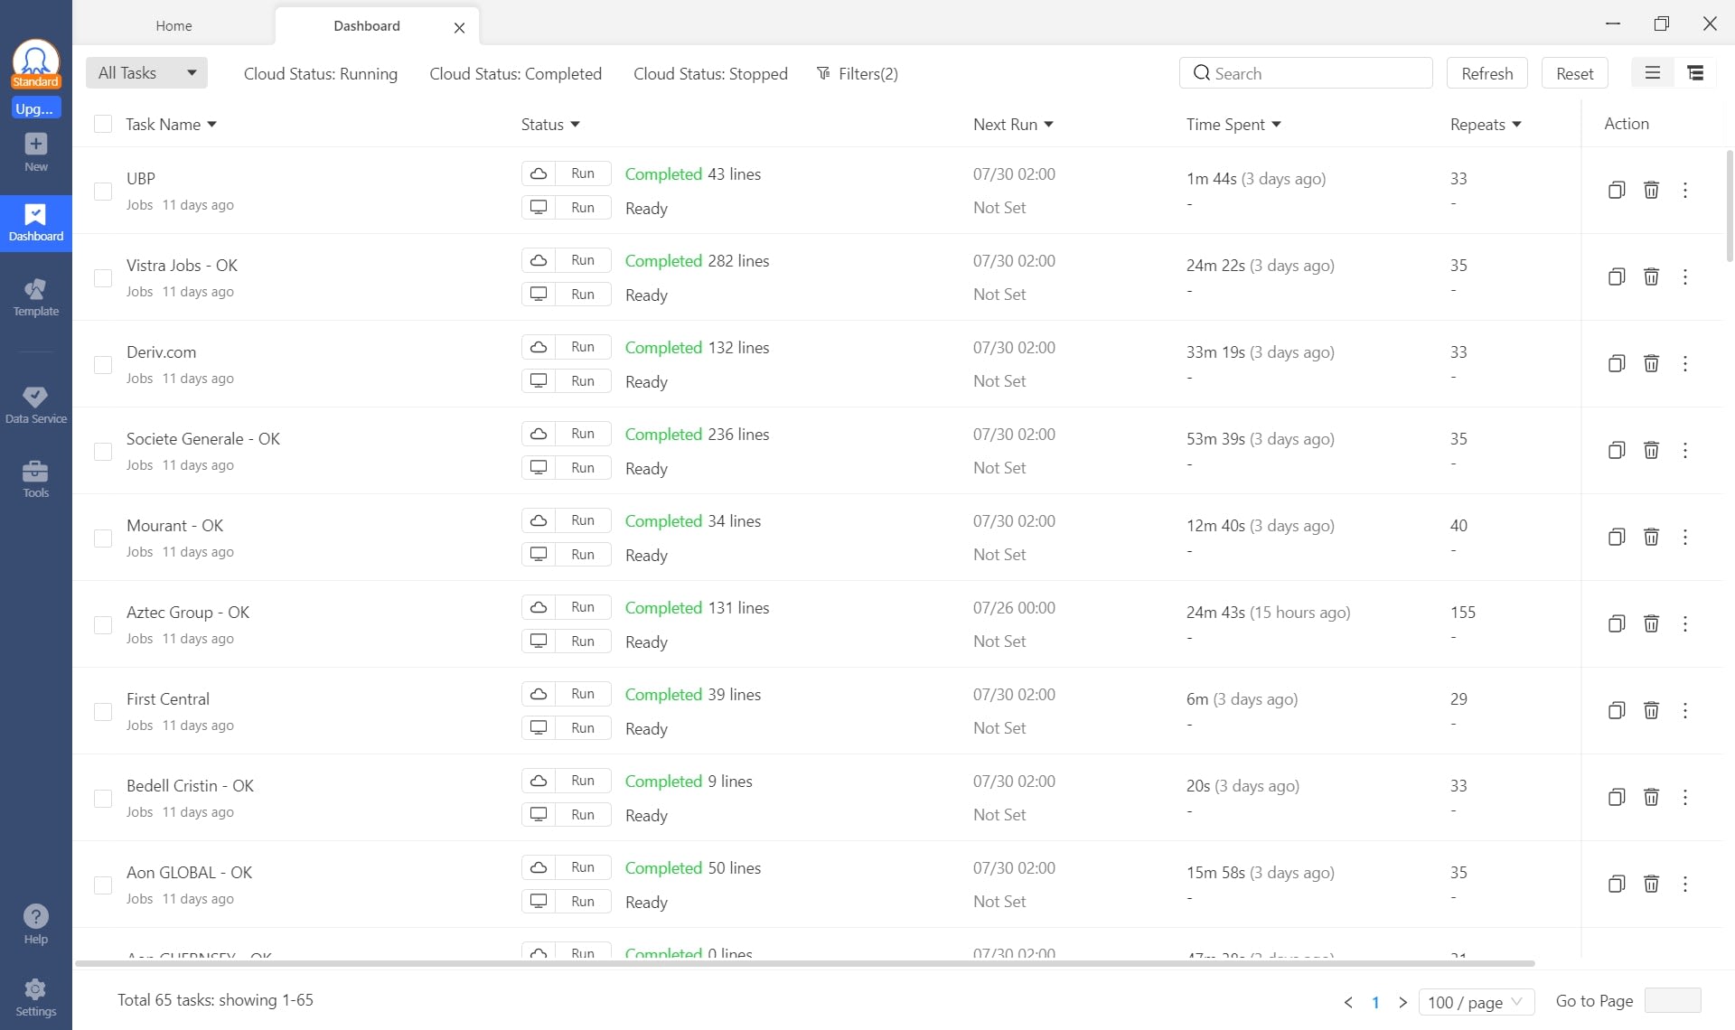Delete the UBP task
This screenshot has height=1030, width=1735.
point(1651,190)
